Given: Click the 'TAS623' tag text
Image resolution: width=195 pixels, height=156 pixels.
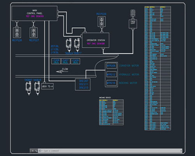Looking at the screenshot, I should click(37, 80).
